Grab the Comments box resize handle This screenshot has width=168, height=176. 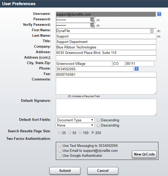pos(155,93)
